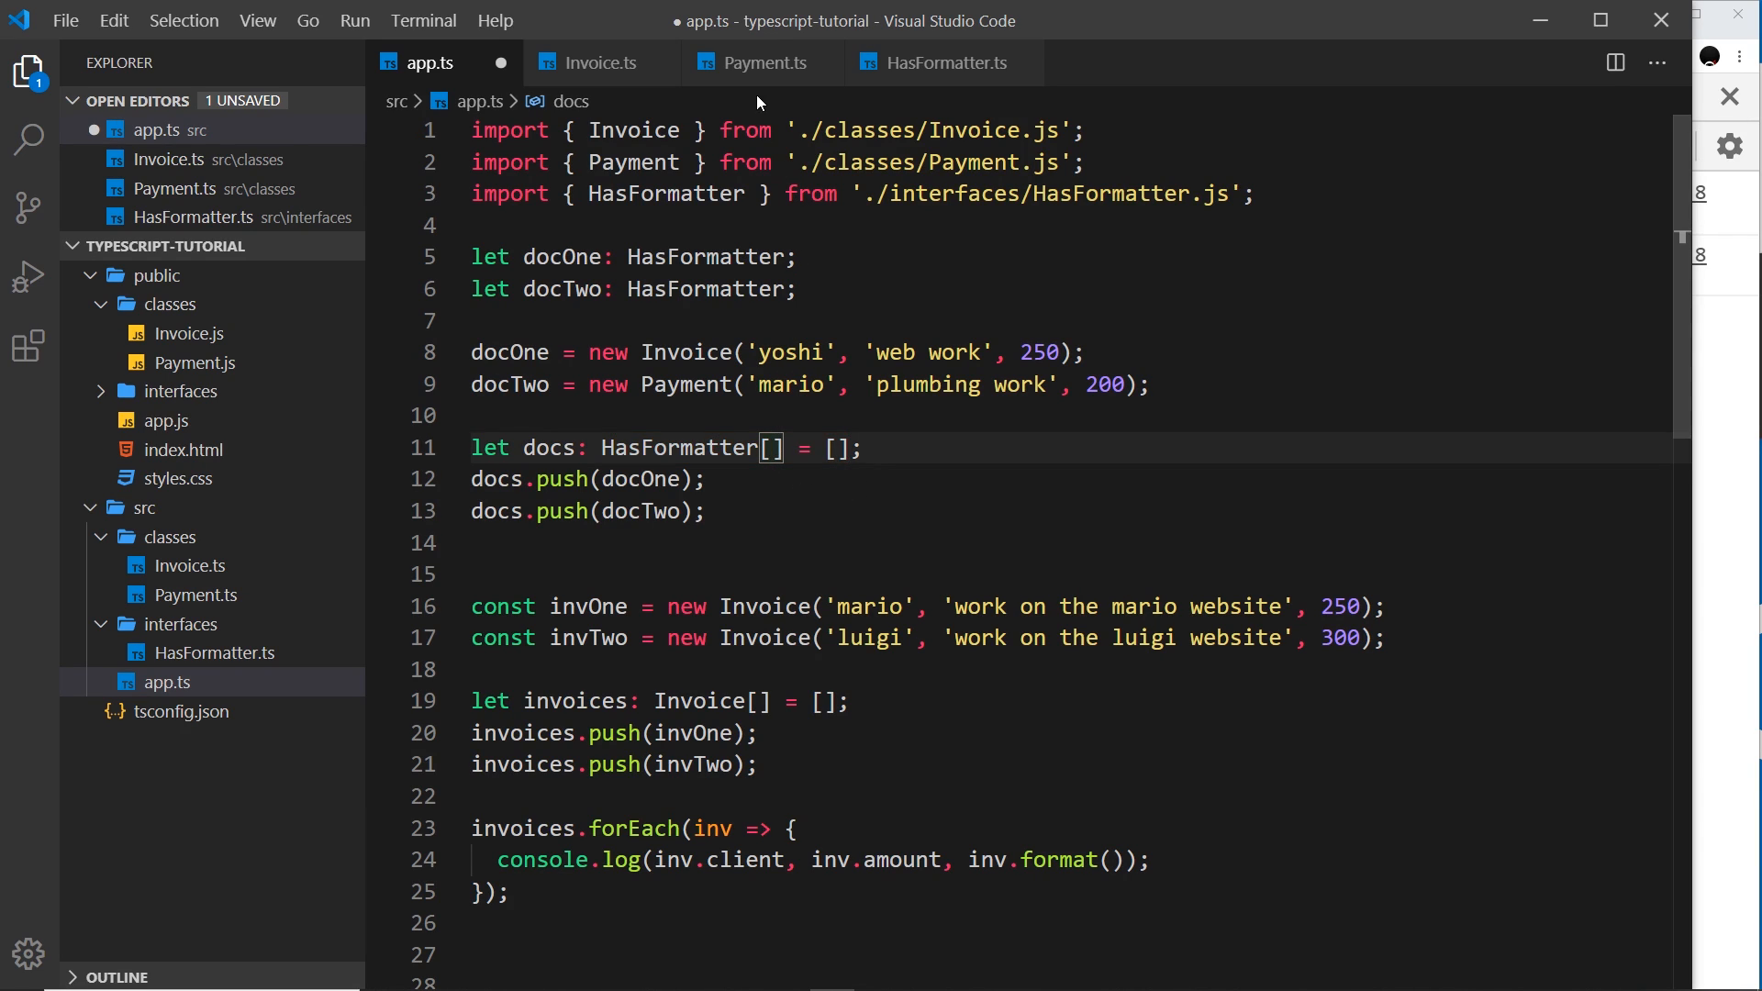This screenshot has width=1762, height=991.
Task: Place cursor on line 19 invoices declaration
Action: [x=660, y=702]
